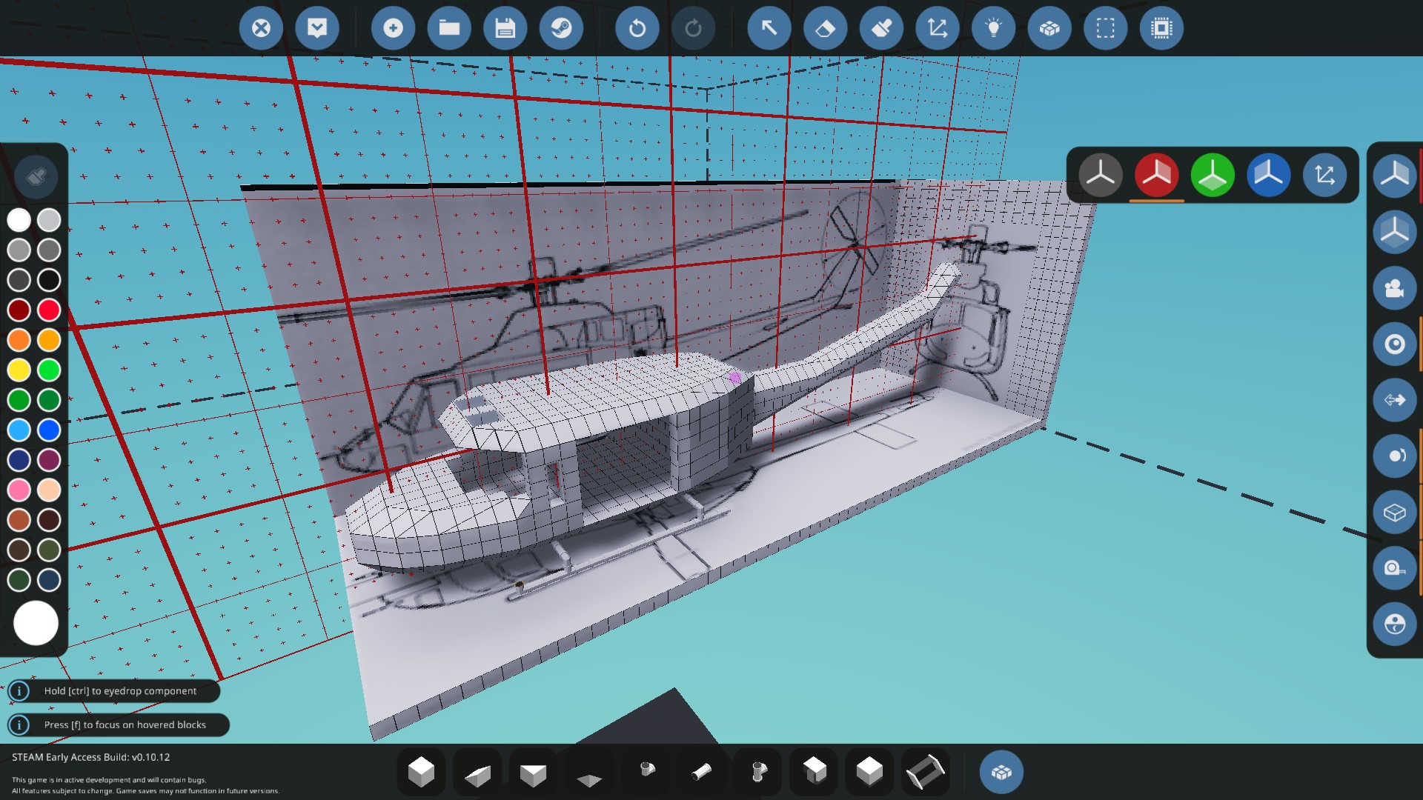This screenshot has height=800, width=1423.
Task: Open the Steam Workshop icon
Action: [561, 28]
